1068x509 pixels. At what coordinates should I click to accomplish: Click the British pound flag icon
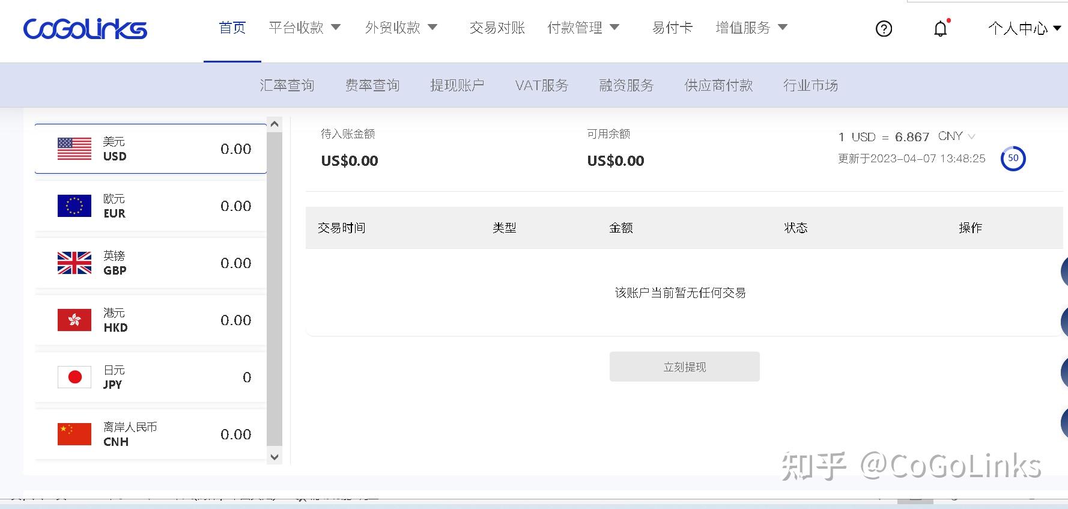click(x=73, y=262)
